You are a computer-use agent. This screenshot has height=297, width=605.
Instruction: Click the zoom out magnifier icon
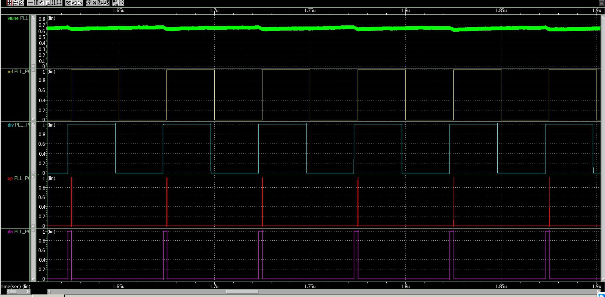pos(15,3)
